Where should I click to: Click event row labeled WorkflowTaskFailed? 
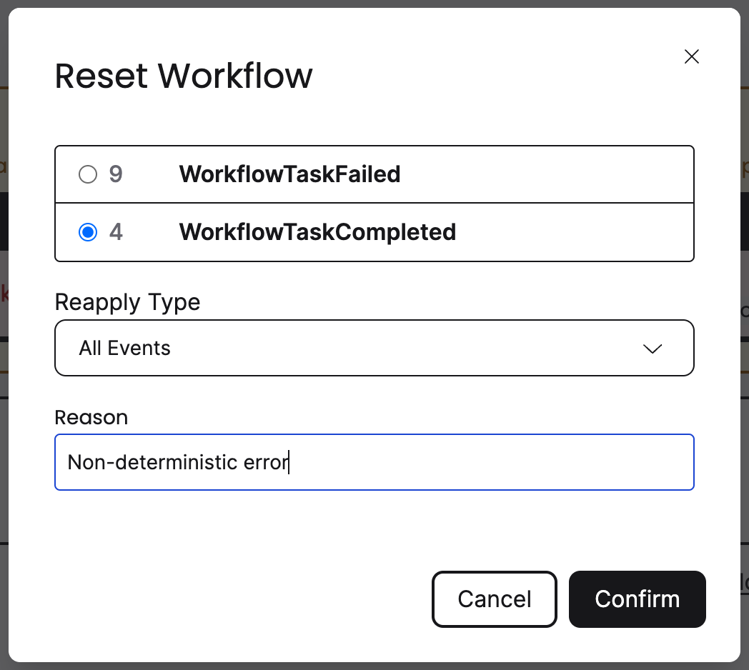(x=289, y=174)
